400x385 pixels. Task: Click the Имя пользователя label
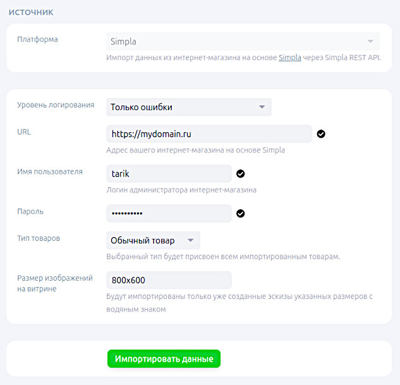pyautogui.click(x=49, y=171)
